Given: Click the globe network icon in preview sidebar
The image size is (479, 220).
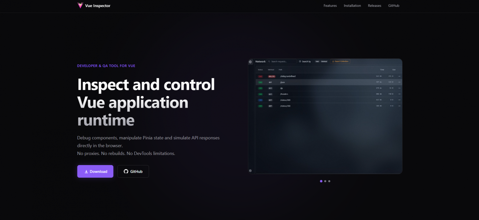Looking at the screenshot, I should pos(251,62).
